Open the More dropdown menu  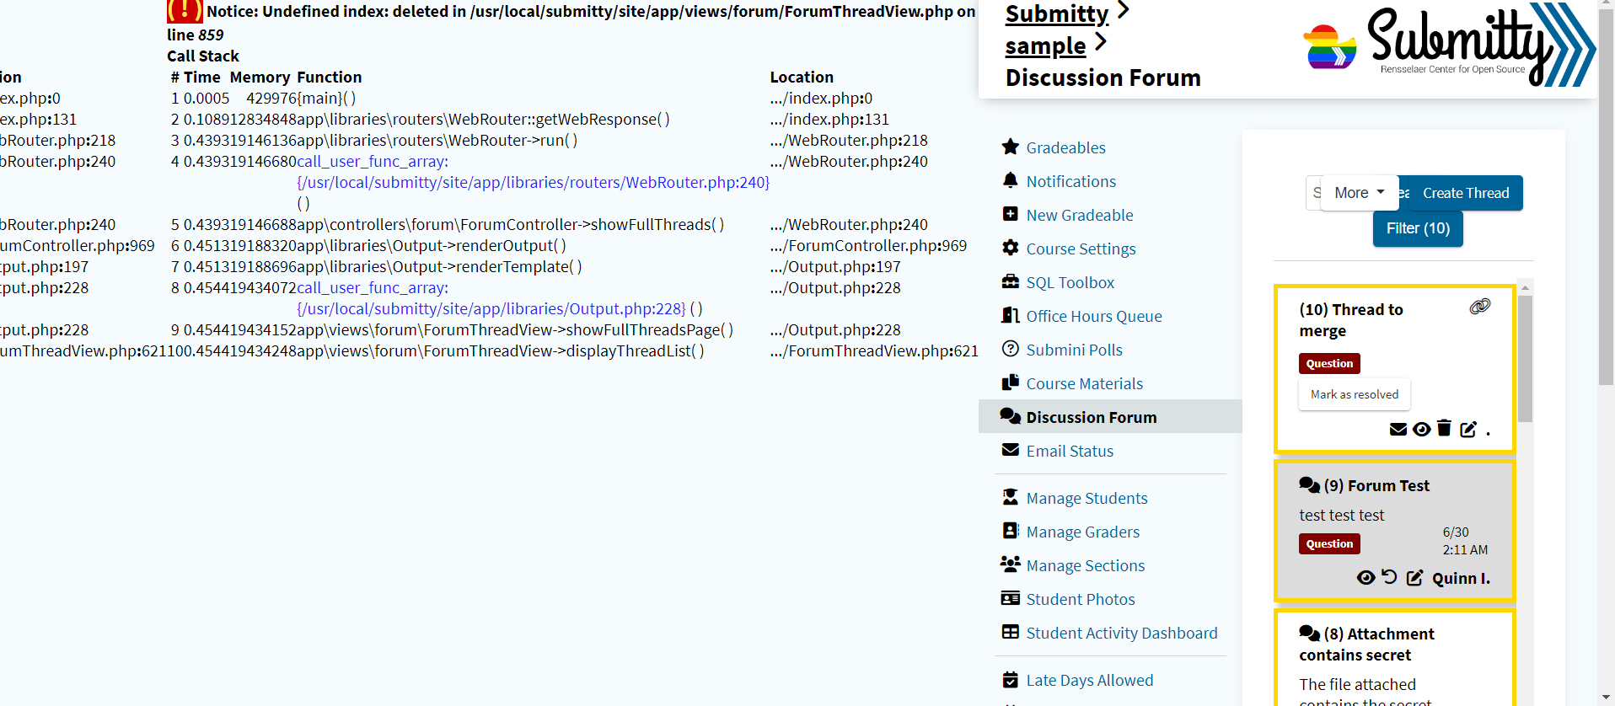point(1359,193)
